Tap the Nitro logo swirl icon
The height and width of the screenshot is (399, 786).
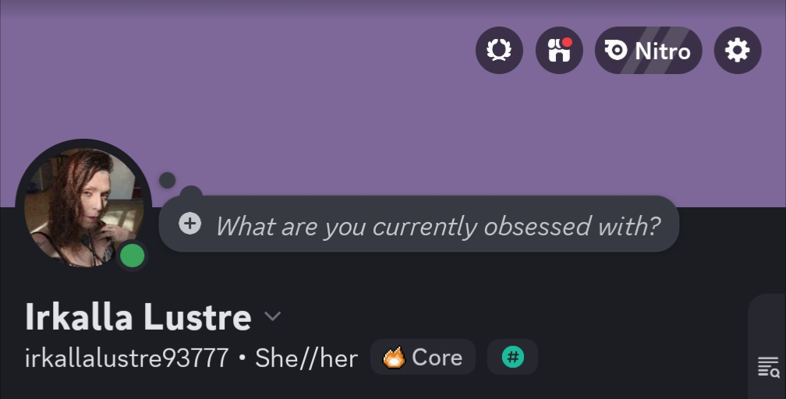[x=616, y=51]
